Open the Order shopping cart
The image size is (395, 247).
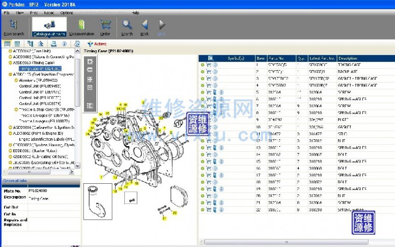tap(106, 28)
